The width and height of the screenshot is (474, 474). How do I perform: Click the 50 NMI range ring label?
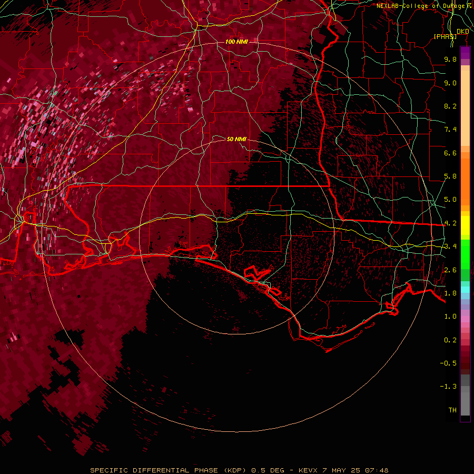[236, 139]
